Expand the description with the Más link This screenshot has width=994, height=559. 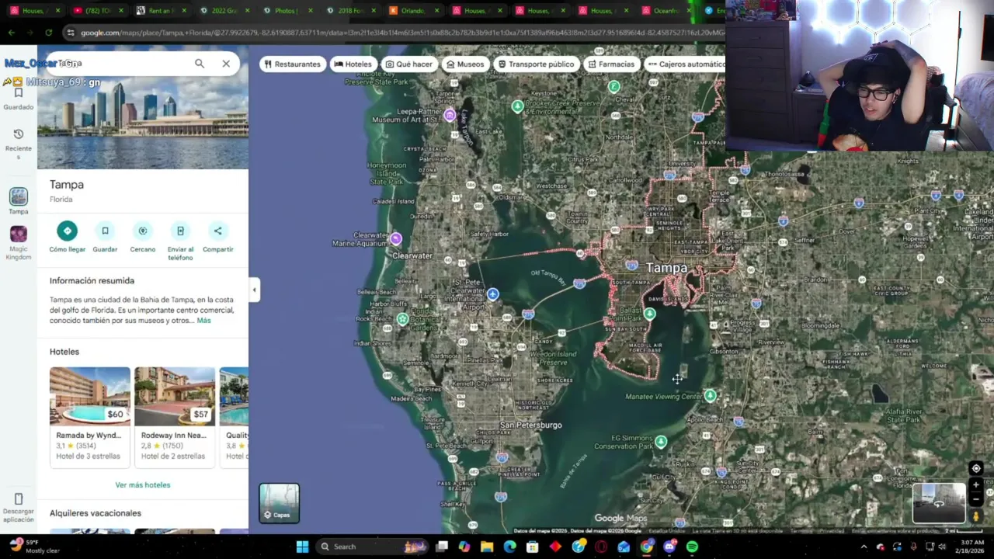[203, 321]
